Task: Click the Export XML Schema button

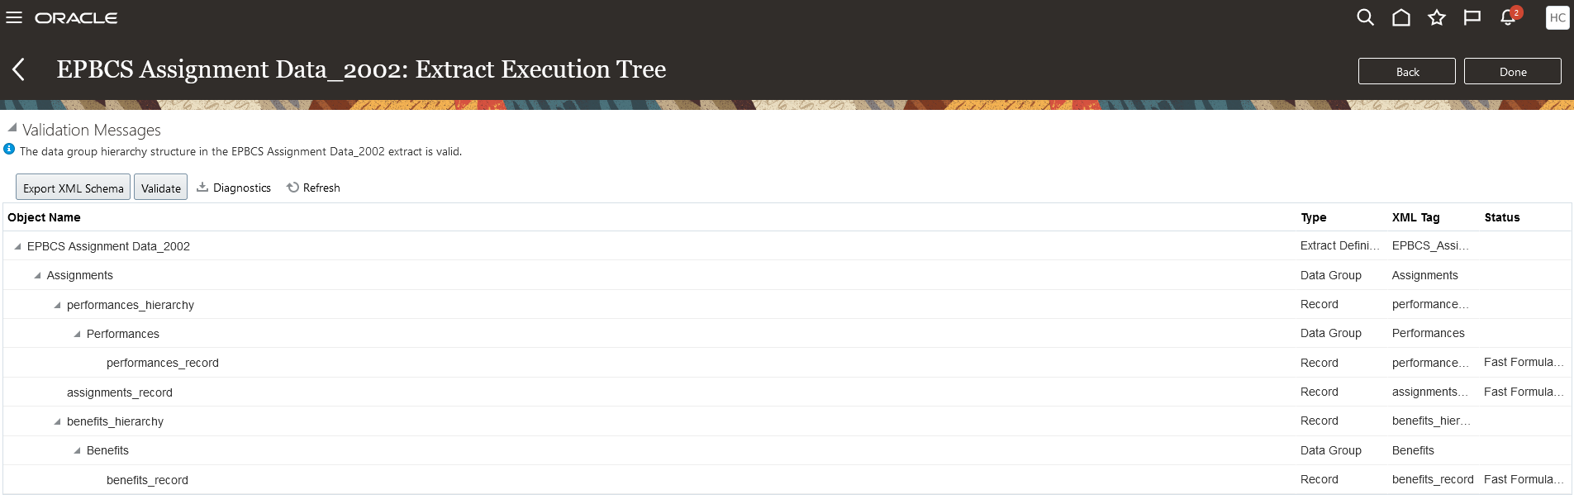Action: click(72, 187)
